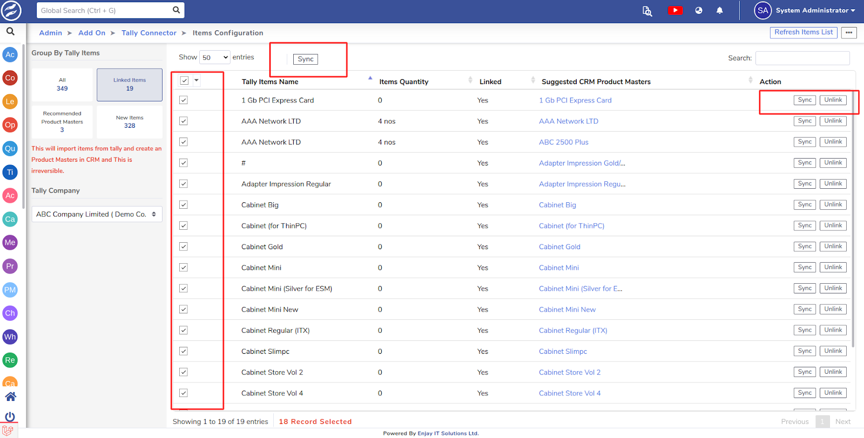Screen dimensions: 864x438
Task: Uncheck the Cabinet Mini New checkbox
Action: (x=184, y=310)
